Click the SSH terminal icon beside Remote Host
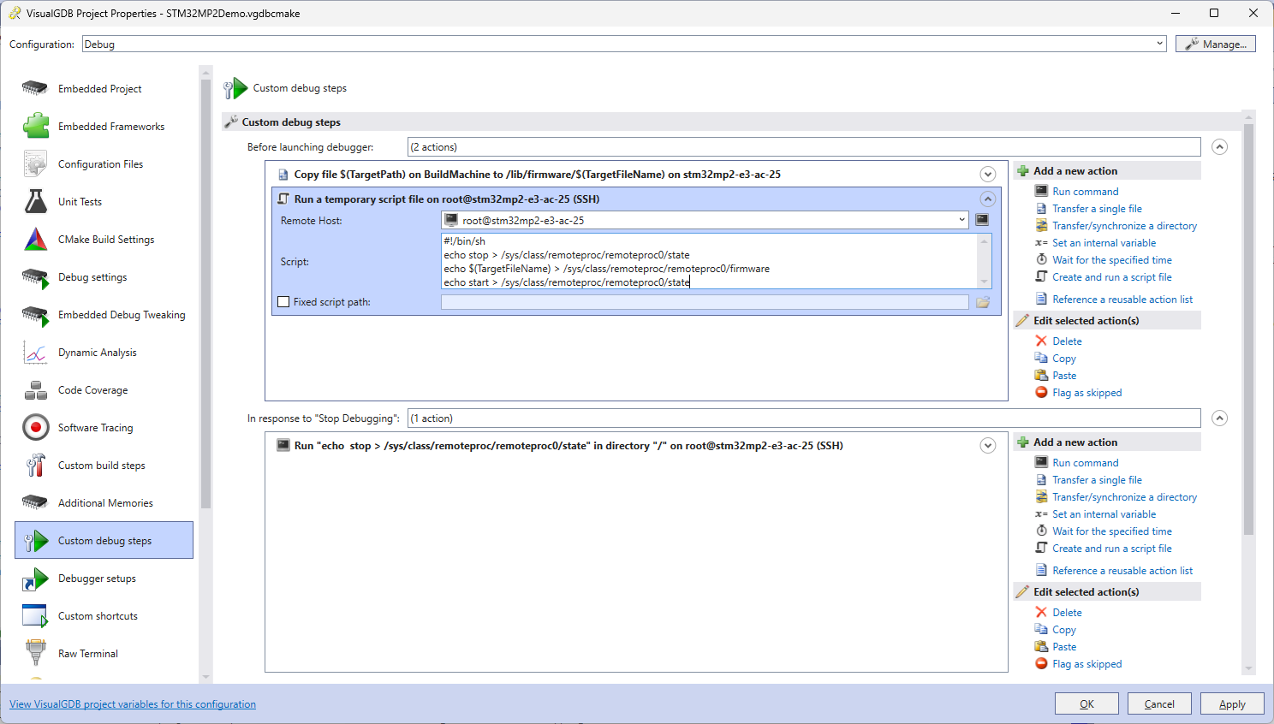 tap(982, 220)
